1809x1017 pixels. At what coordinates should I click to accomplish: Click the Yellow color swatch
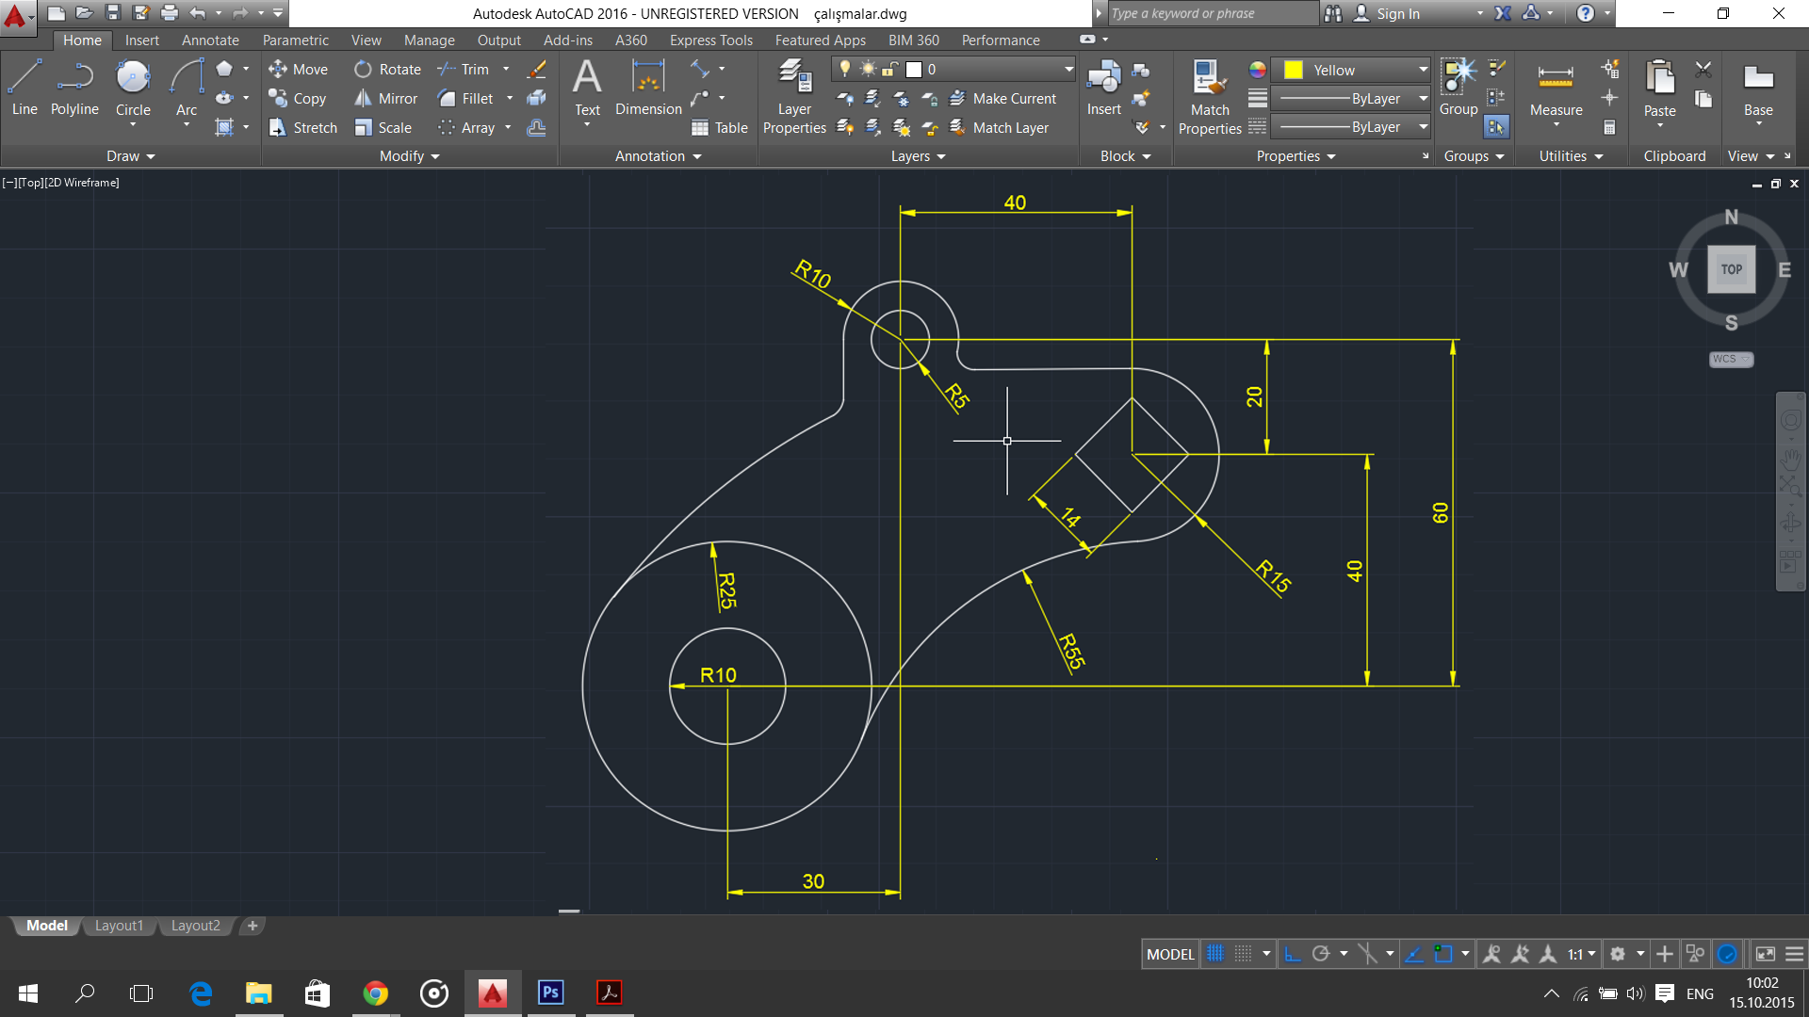[1291, 69]
